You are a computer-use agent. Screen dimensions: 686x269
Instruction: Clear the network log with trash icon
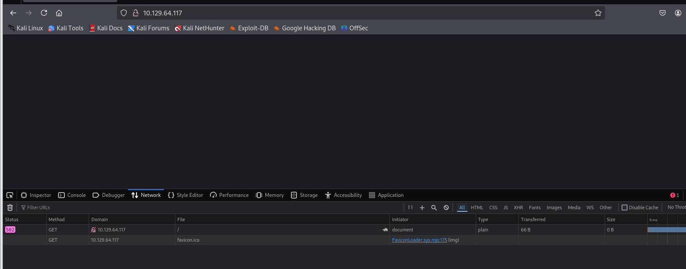(x=10, y=208)
